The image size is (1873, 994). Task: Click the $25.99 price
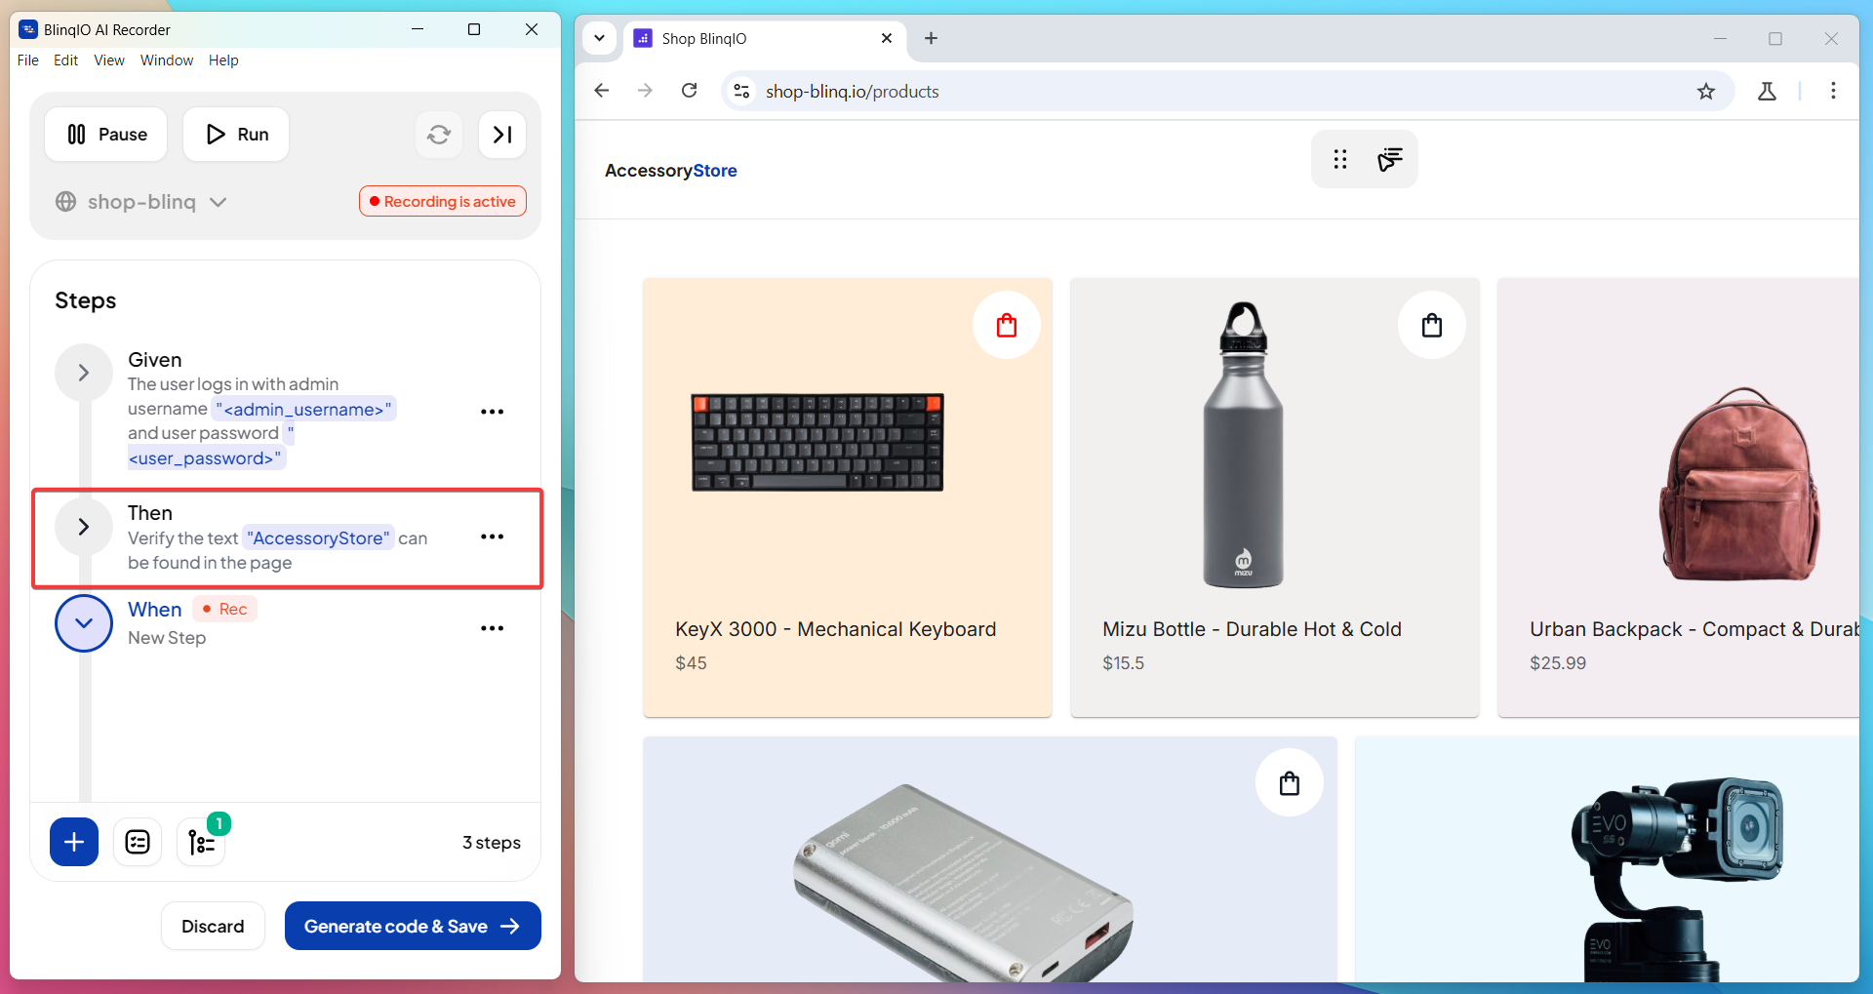pyautogui.click(x=1558, y=663)
